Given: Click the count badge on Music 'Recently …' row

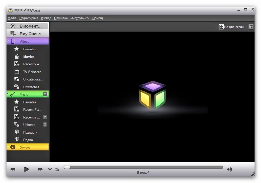Looking at the screenshot, I should tap(45, 117).
